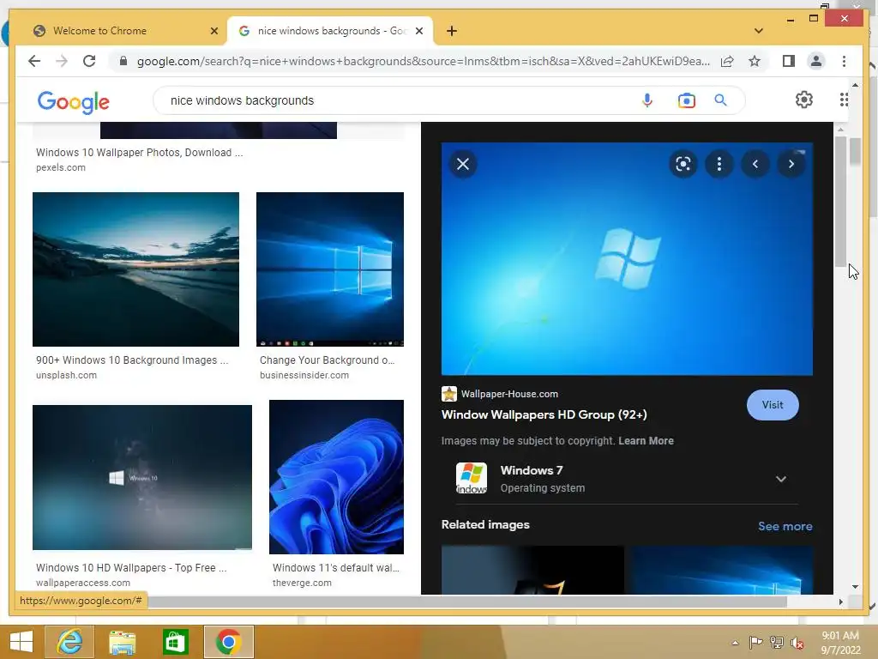This screenshot has width=878, height=659.
Task: Open the Business Insider Windows 10 thumbnail
Action: tap(330, 269)
